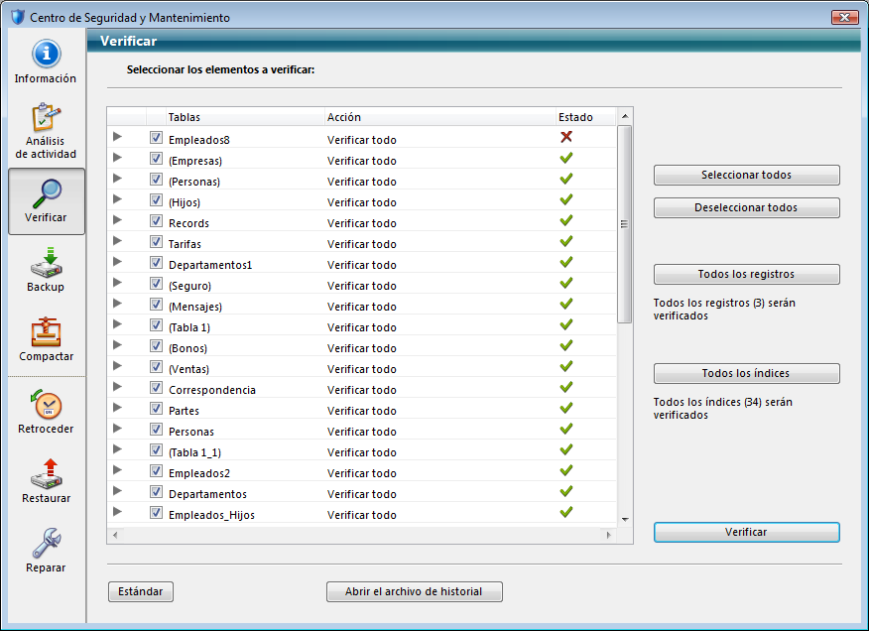
Task: Click the shield icon in title bar
Action: [x=18, y=17]
